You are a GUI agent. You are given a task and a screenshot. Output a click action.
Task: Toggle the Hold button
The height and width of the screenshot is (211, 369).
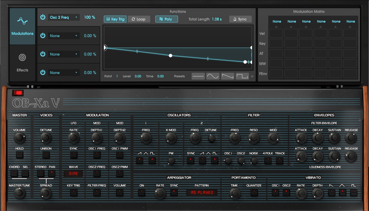(x=19, y=155)
